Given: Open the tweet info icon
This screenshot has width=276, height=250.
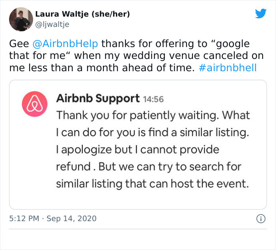Looking at the screenshot, I should pos(260,218).
